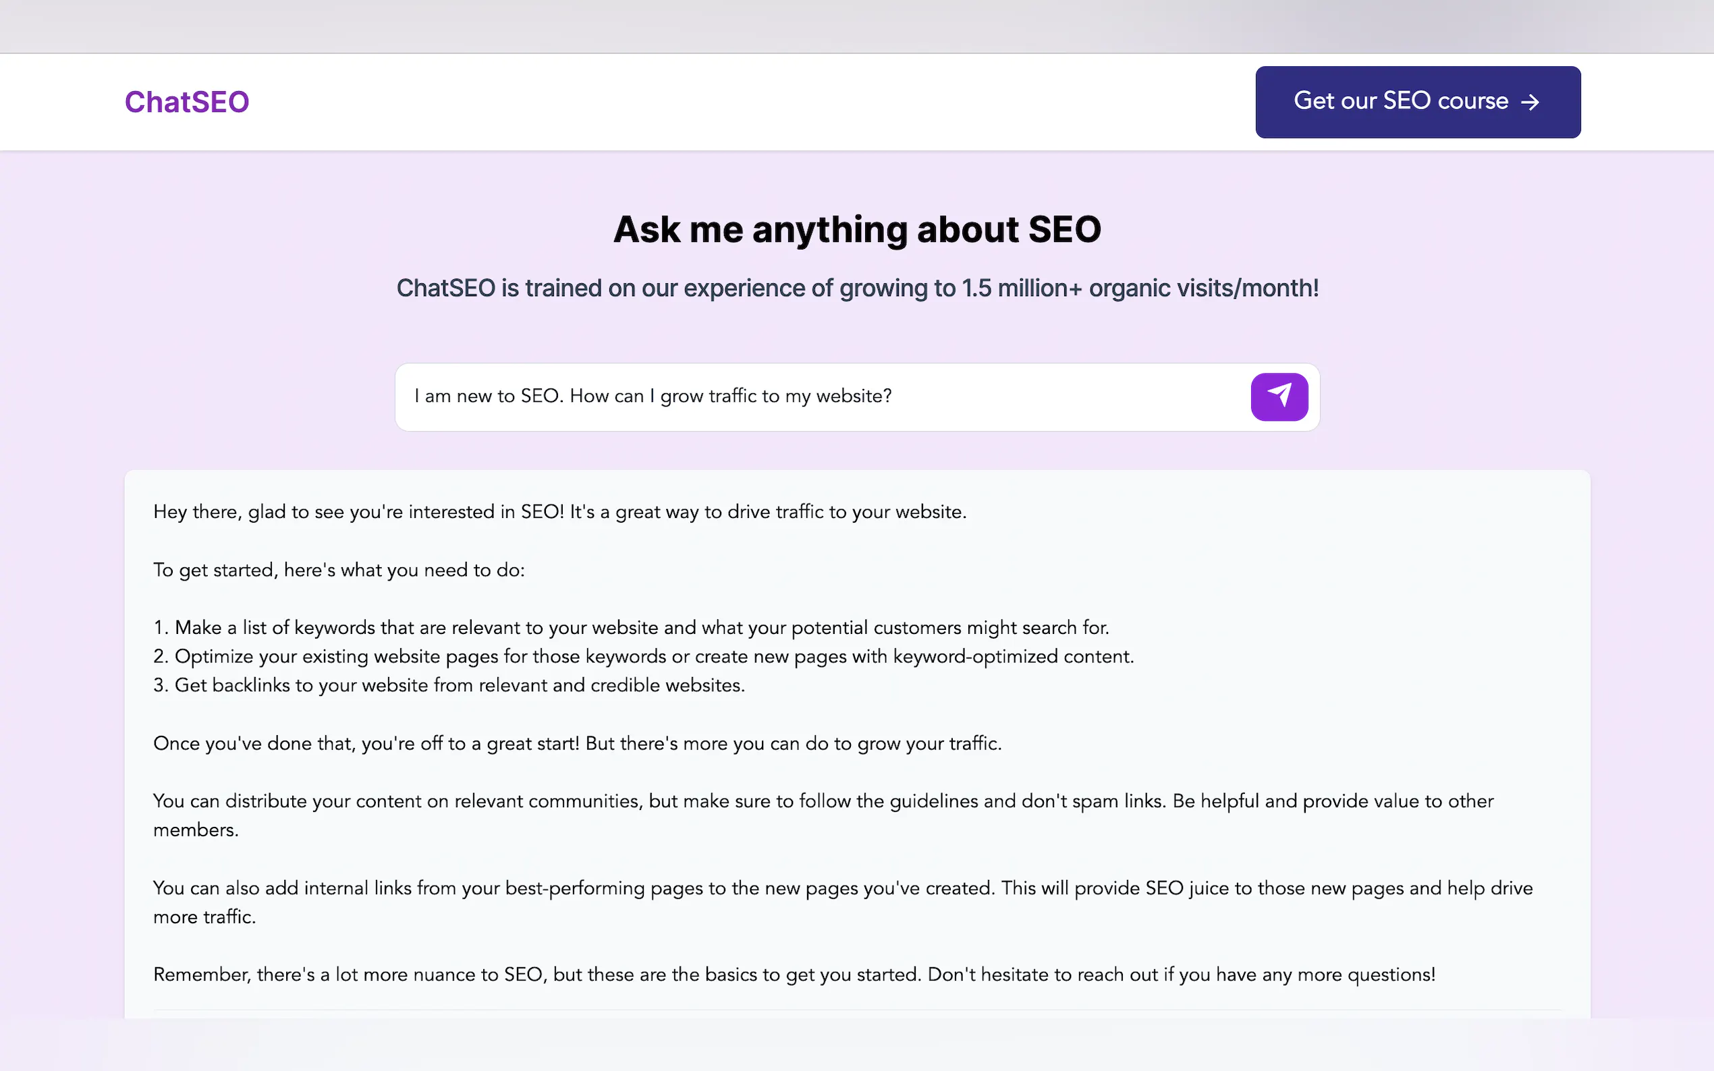Click the 'Remember, there's a lot more nuance' paragraph
The image size is (1714, 1071).
pos(794,975)
